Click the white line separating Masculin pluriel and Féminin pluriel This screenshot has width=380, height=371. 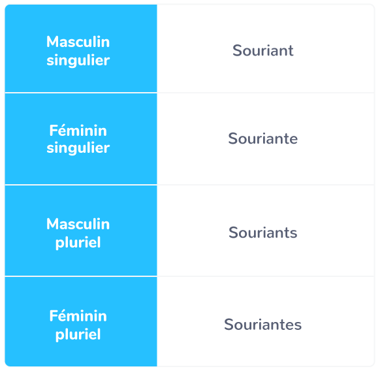81,276
